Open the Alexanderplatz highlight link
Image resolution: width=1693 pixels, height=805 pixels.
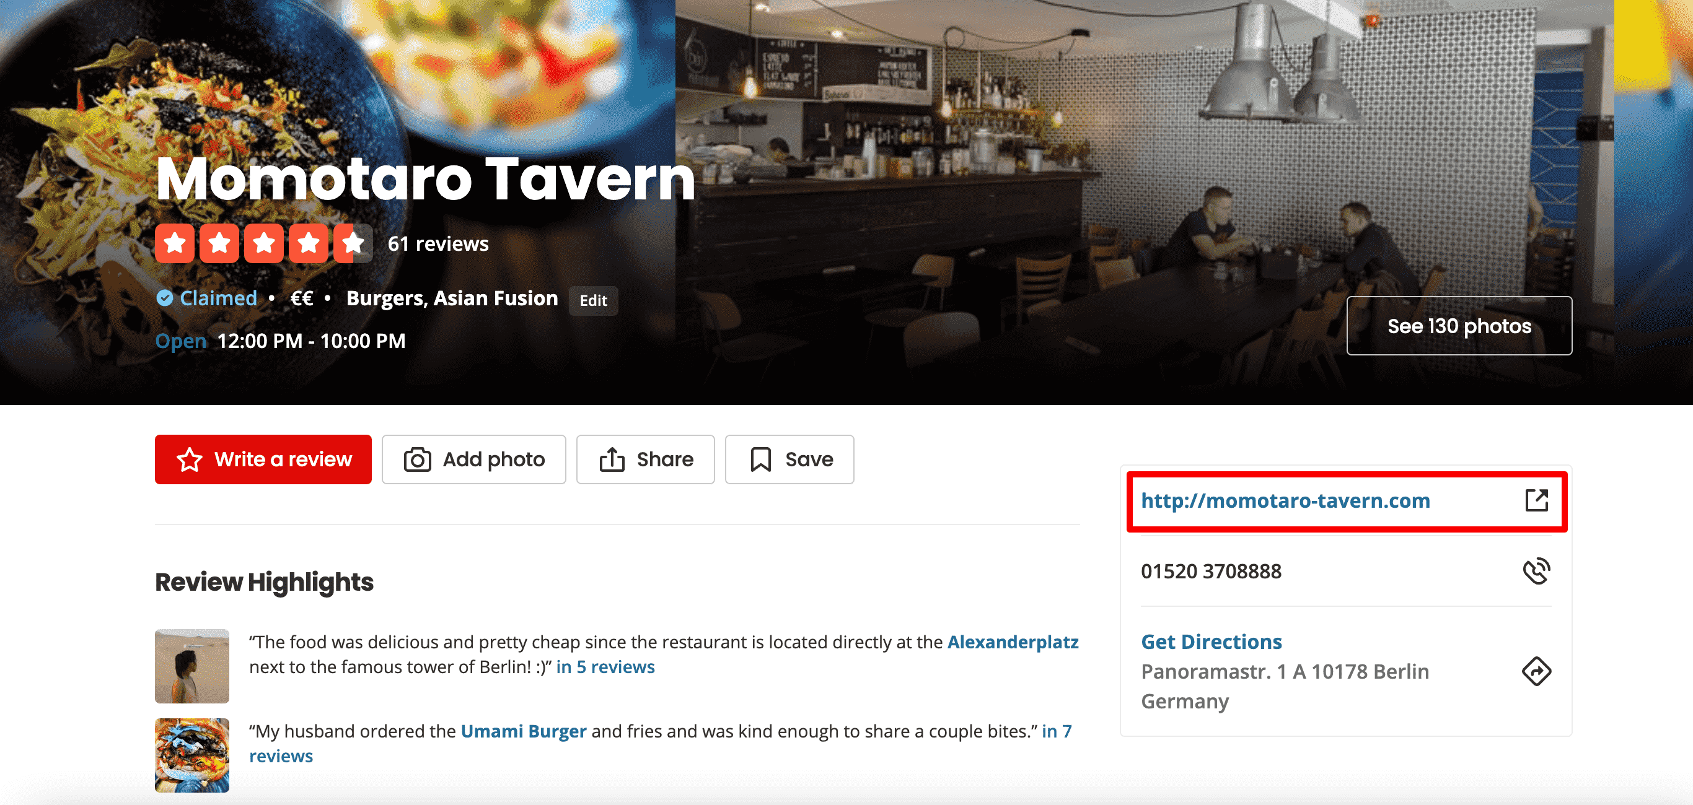[1013, 642]
